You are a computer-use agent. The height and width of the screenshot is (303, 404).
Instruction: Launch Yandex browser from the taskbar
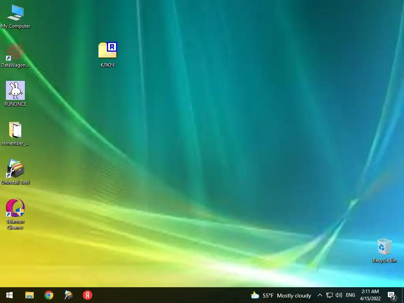point(88,295)
